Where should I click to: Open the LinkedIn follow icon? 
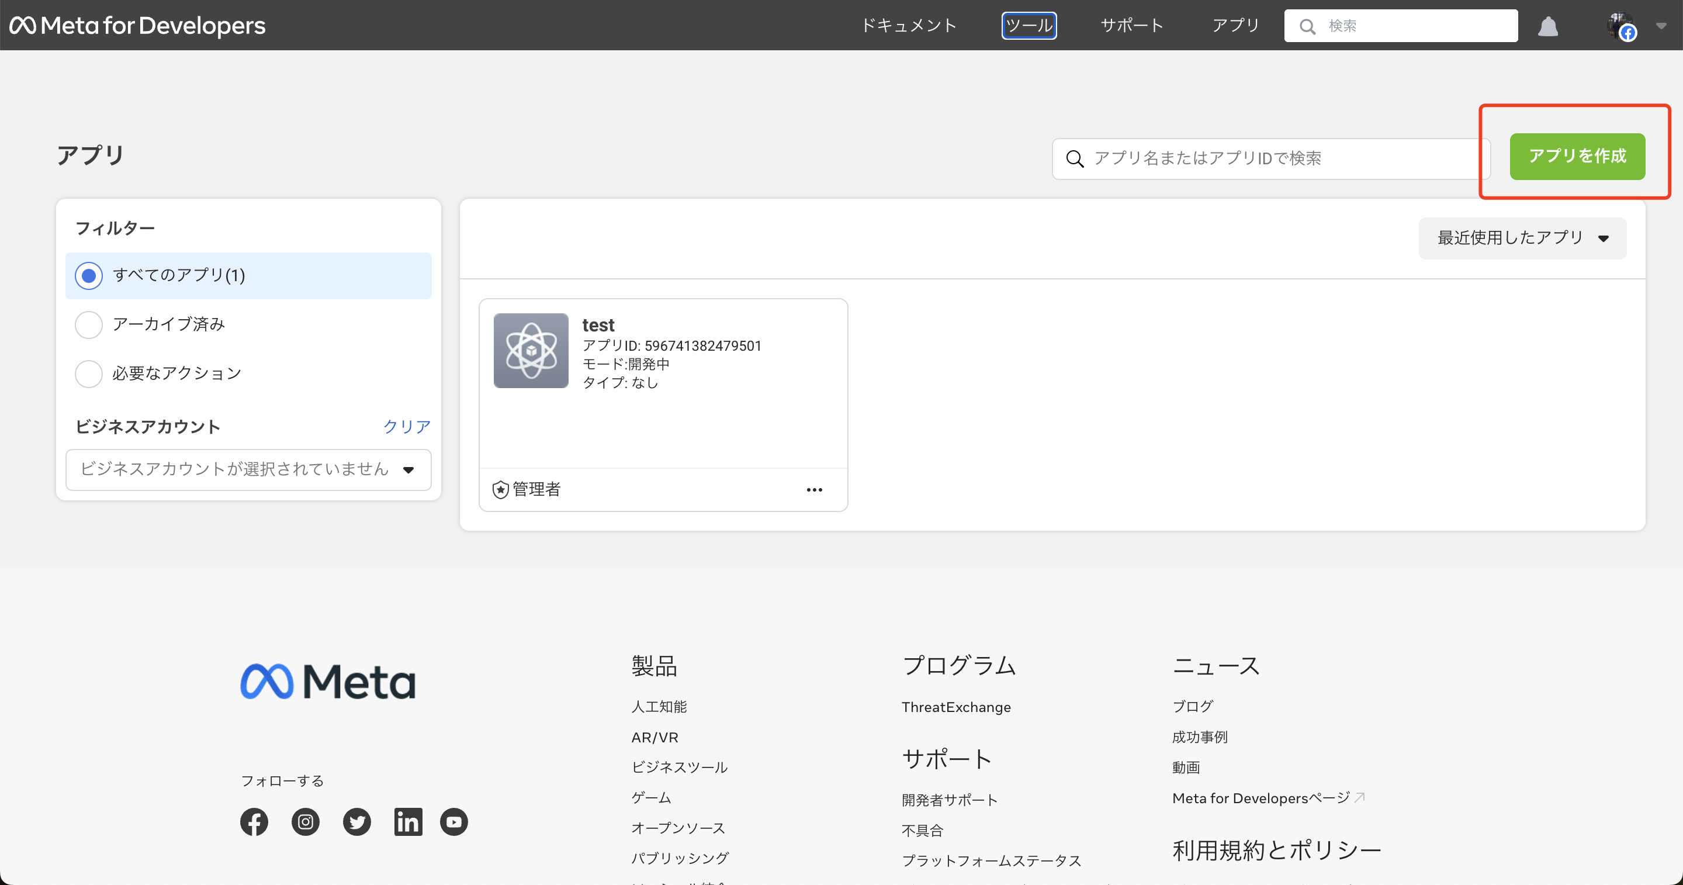pyautogui.click(x=408, y=822)
